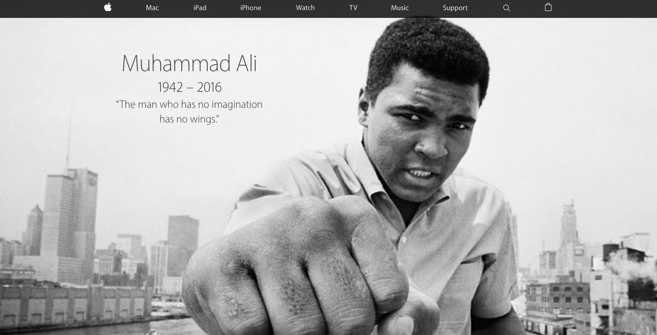The image size is (657, 335).
Task: Open the Music navigation item
Action: [400, 8]
